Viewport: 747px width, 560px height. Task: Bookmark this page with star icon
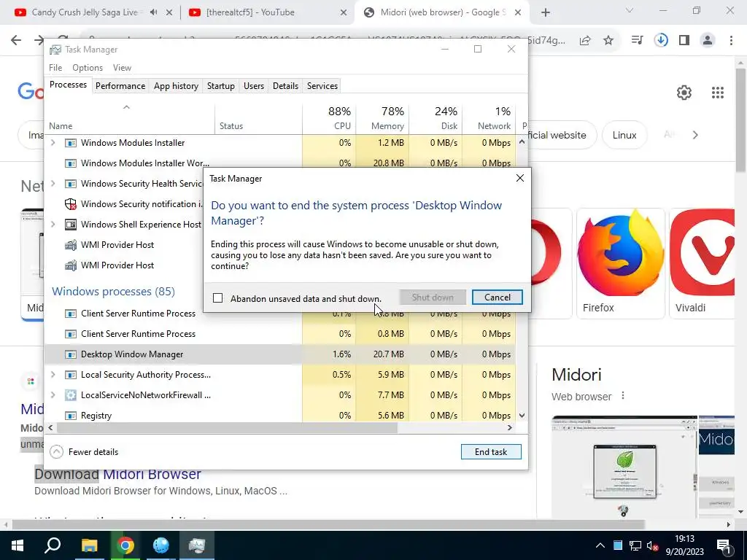click(x=608, y=41)
